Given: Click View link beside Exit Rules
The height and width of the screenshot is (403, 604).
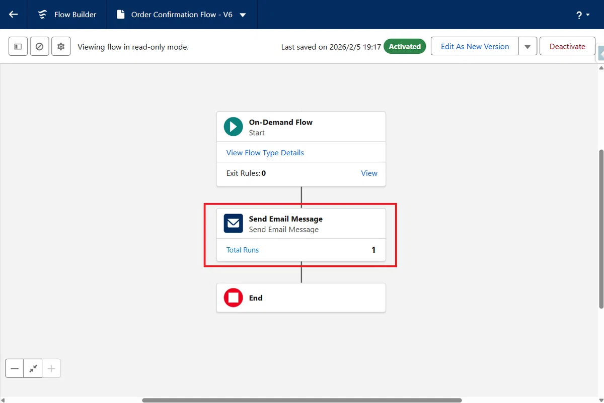Looking at the screenshot, I should coord(369,173).
